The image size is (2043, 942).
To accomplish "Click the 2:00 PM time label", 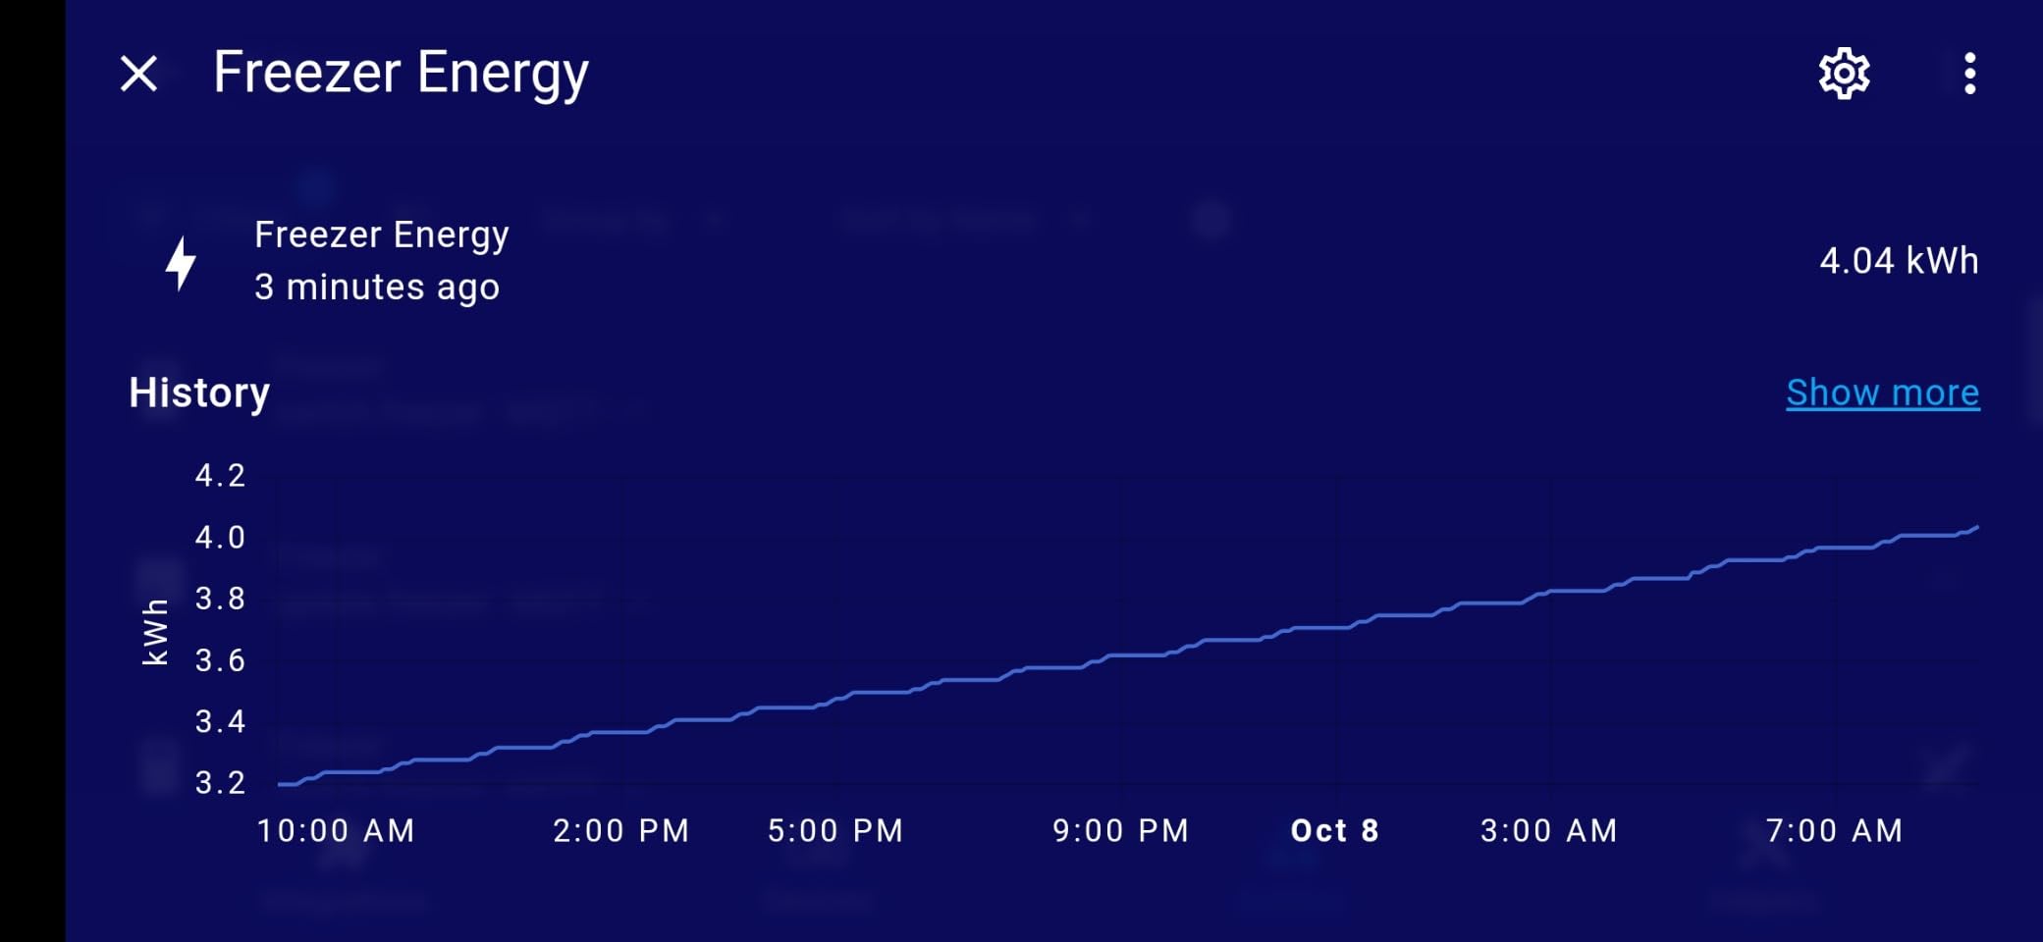I will point(622,830).
